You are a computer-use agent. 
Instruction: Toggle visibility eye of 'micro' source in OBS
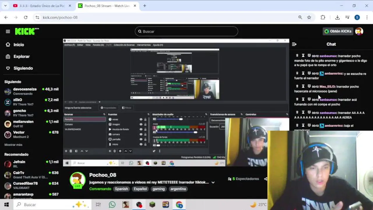[141, 144]
